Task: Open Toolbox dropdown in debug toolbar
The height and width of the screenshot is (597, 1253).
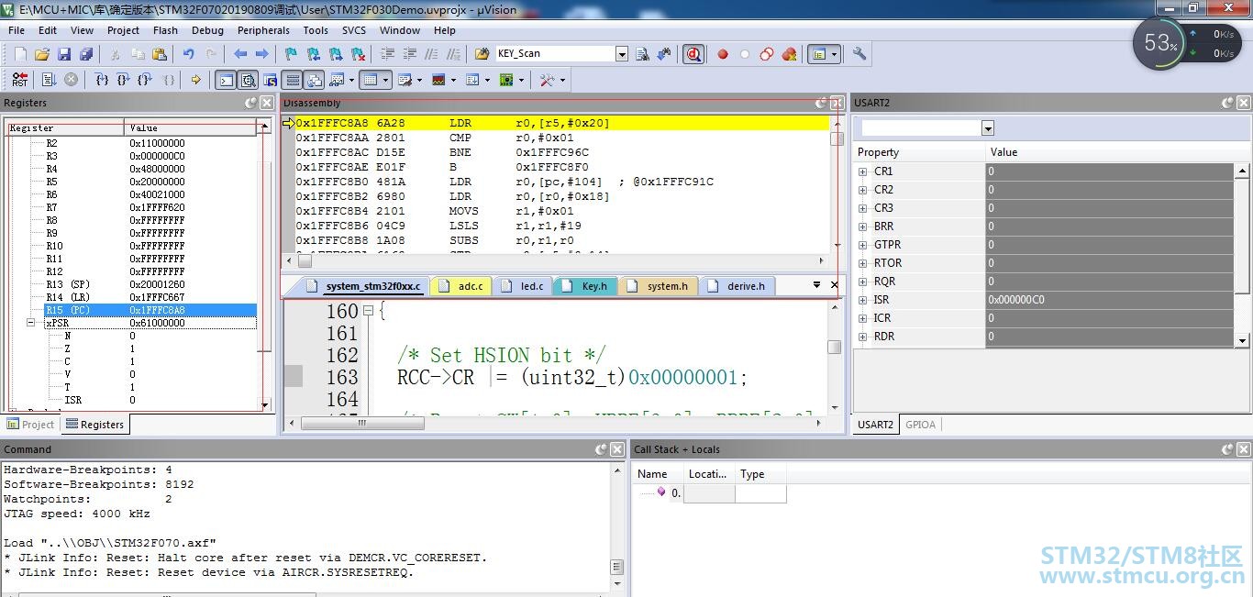Action: coord(562,80)
